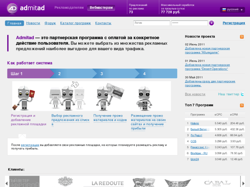Click the robot holding admitad sign

click(x=110, y=97)
